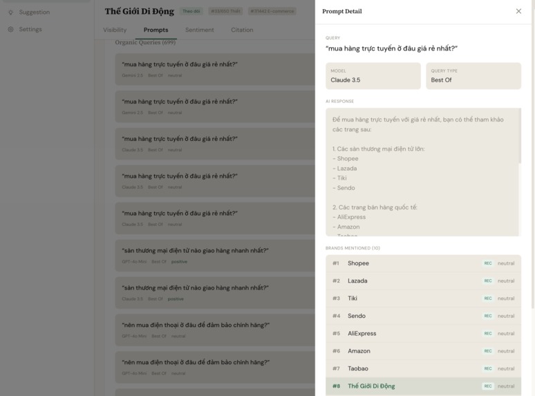Click the positive tag on GPT-4o Mini query
The height and width of the screenshot is (396, 535).
[179, 262]
